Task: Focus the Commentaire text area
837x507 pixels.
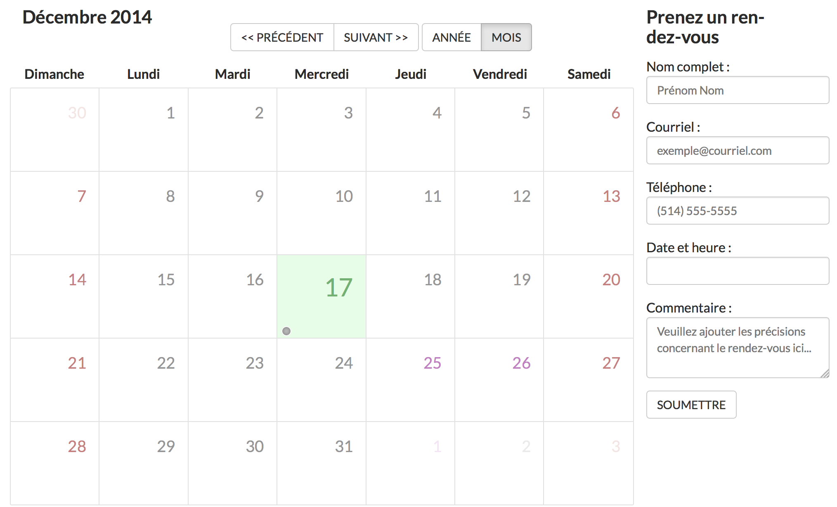Action: tap(738, 348)
